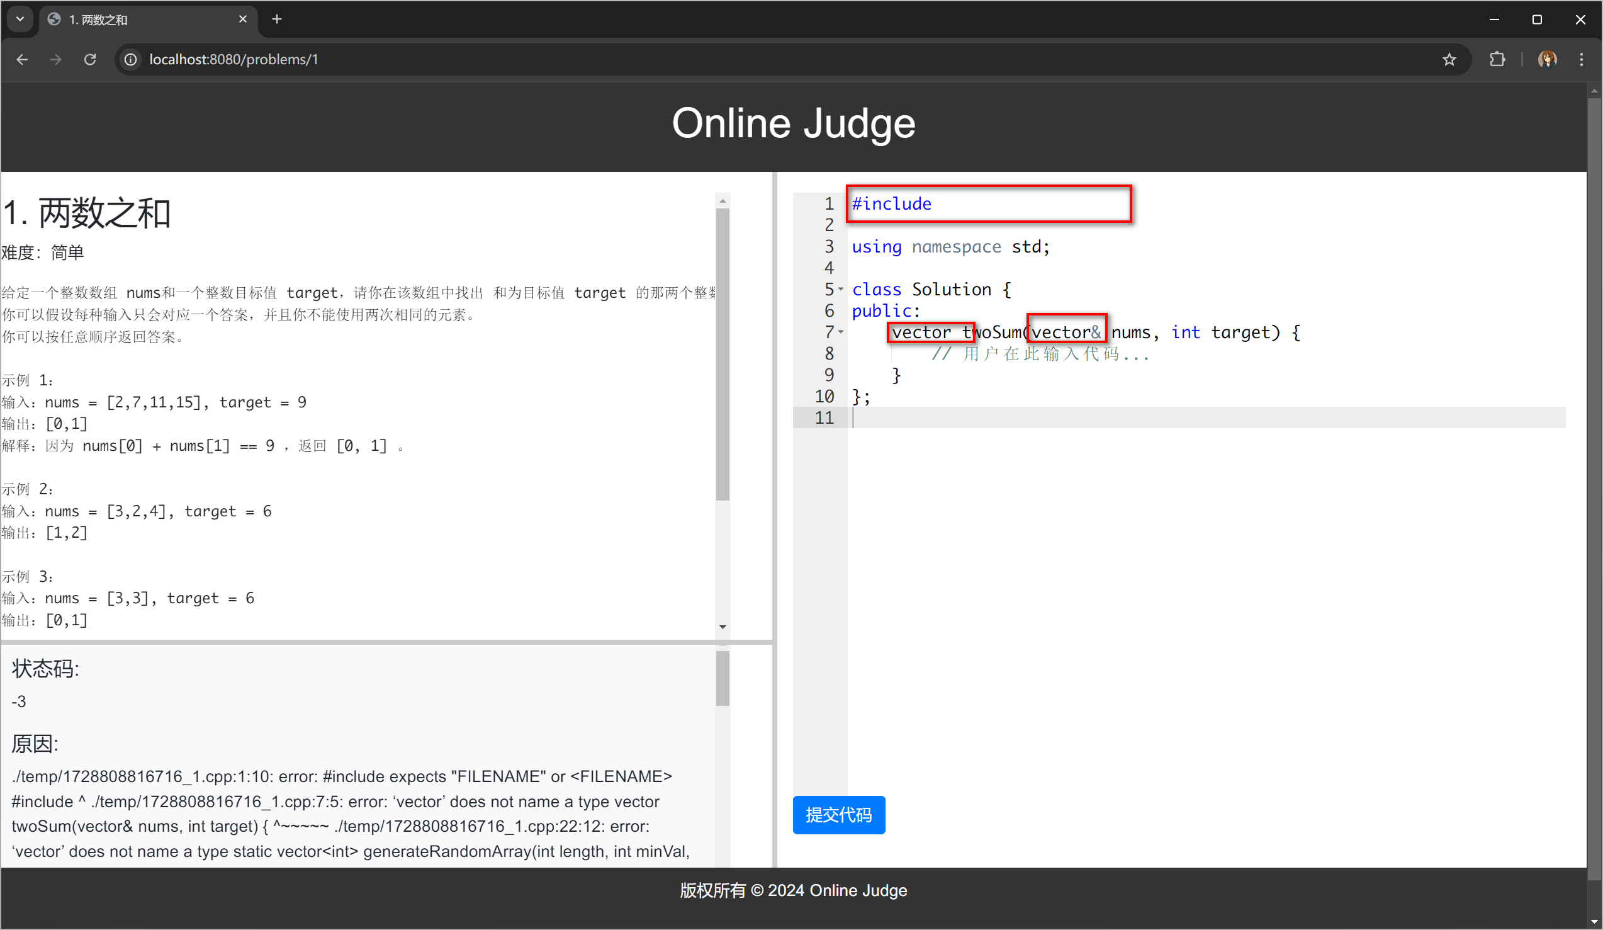Click the Online Judge header title
Image resolution: width=1603 pixels, height=930 pixels.
point(793,123)
